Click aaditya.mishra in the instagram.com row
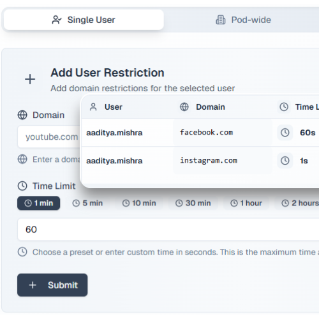319x319 pixels. click(114, 161)
